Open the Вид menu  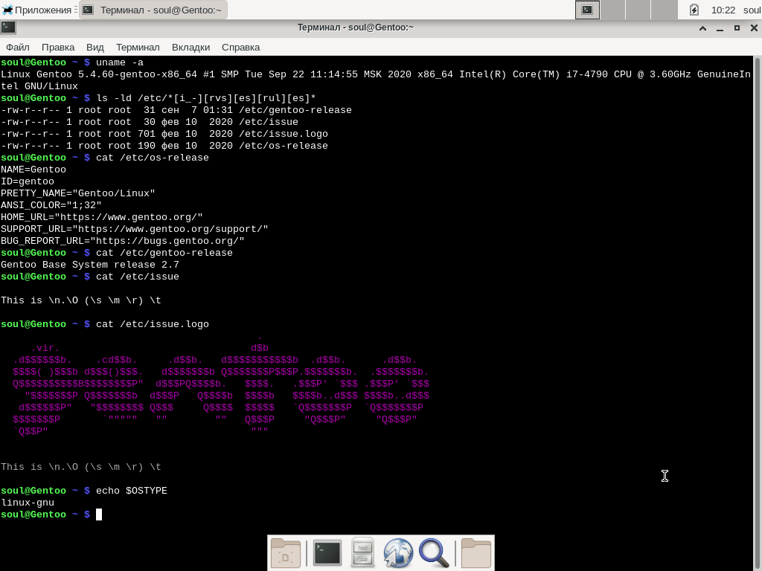tap(95, 47)
